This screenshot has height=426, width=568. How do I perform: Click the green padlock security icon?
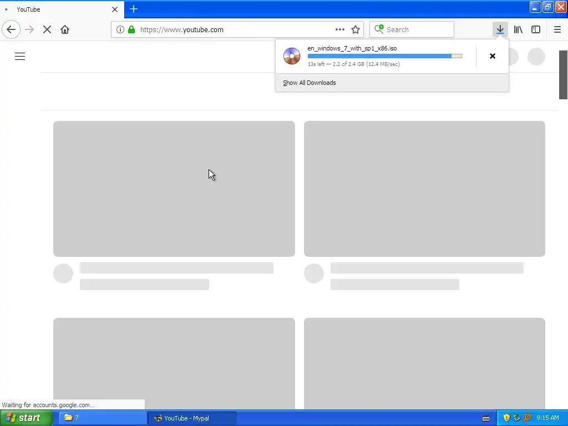(x=131, y=29)
